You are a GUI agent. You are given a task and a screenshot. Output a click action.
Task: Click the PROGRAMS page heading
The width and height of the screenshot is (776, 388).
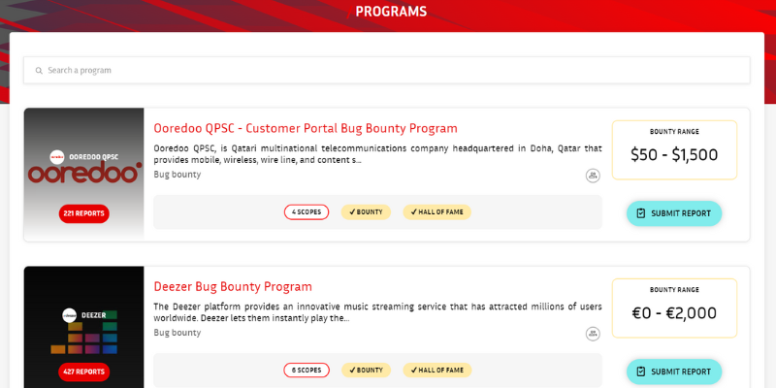point(391,12)
